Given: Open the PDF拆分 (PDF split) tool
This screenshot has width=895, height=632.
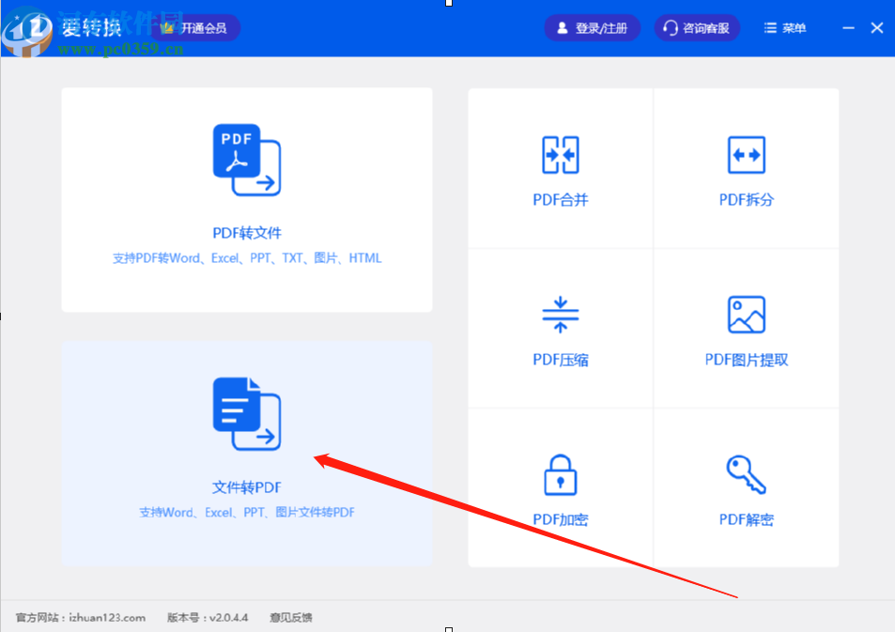Looking at the screenshot, I should point(746,169).
